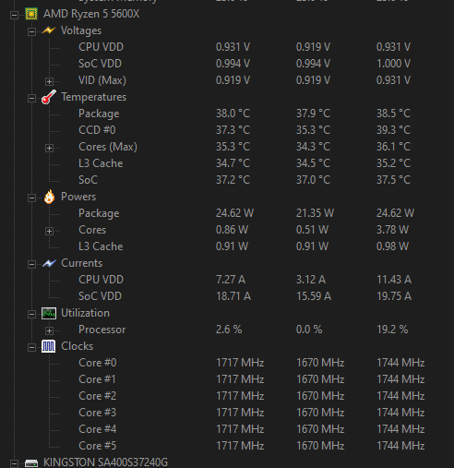Click the SoC max temperature 37.5 °C

click(x=393, y=180)
